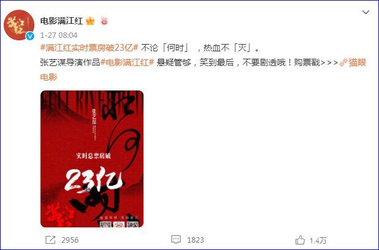Click the rabbit badge icon beside username
This screenshot has height=250, width=379.
pyautogui.click(x=104, y=21)
